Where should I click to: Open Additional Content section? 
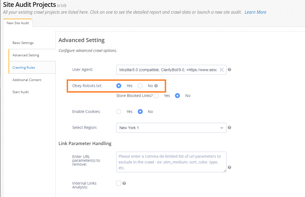coord(27,80)
